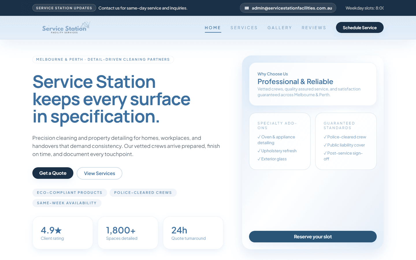Screen dimensions: 416x260
Task: Click the Why Choose Us label
Action: click(x=273, y=74)
